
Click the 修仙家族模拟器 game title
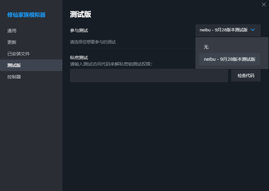pos(26,15)
